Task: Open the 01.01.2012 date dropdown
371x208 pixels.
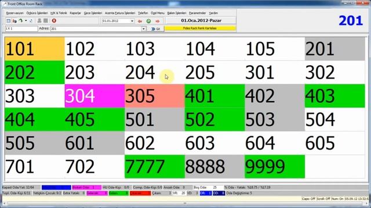Action: point(132,21)
